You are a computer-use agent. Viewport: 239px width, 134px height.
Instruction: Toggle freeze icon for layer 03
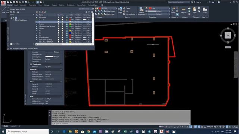pos(62,31)
